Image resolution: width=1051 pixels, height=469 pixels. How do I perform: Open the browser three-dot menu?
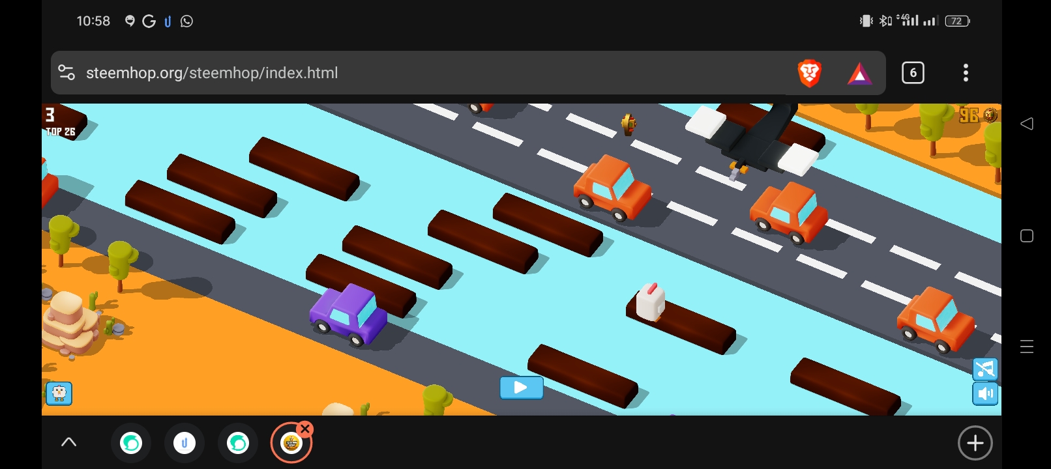pyautogui.click(x=966, y=73)
